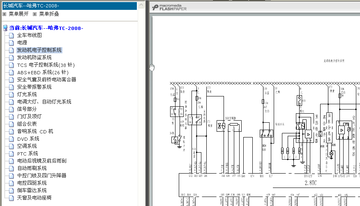Open the 电源 wiring page
The image size is (360, 206).
coord(22,43)
